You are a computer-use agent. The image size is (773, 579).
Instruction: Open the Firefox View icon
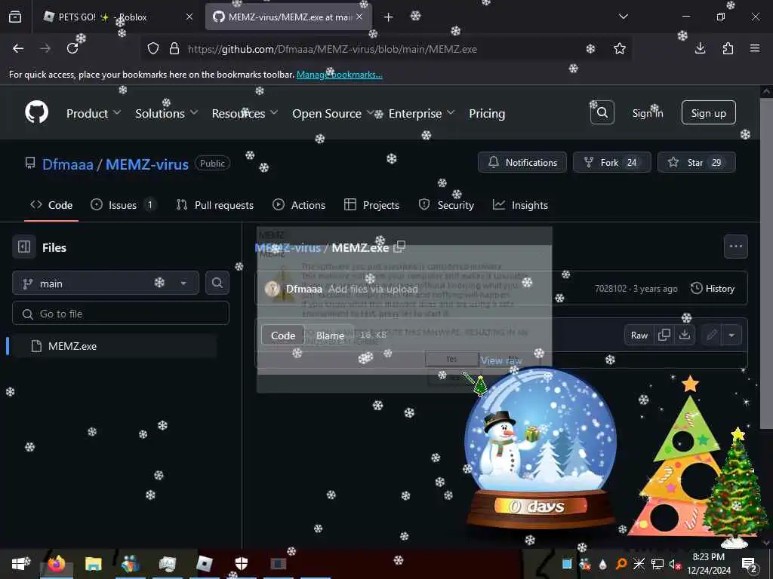point(15,17)
